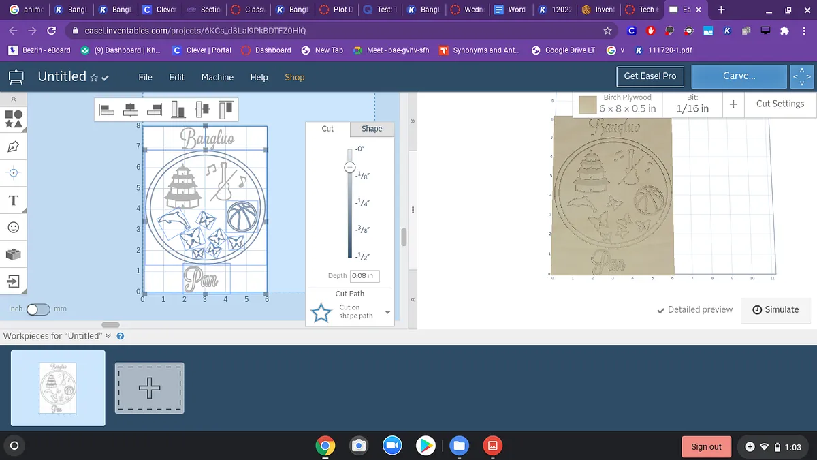Open the Clever | Portal bookmark

click(202, 50)
